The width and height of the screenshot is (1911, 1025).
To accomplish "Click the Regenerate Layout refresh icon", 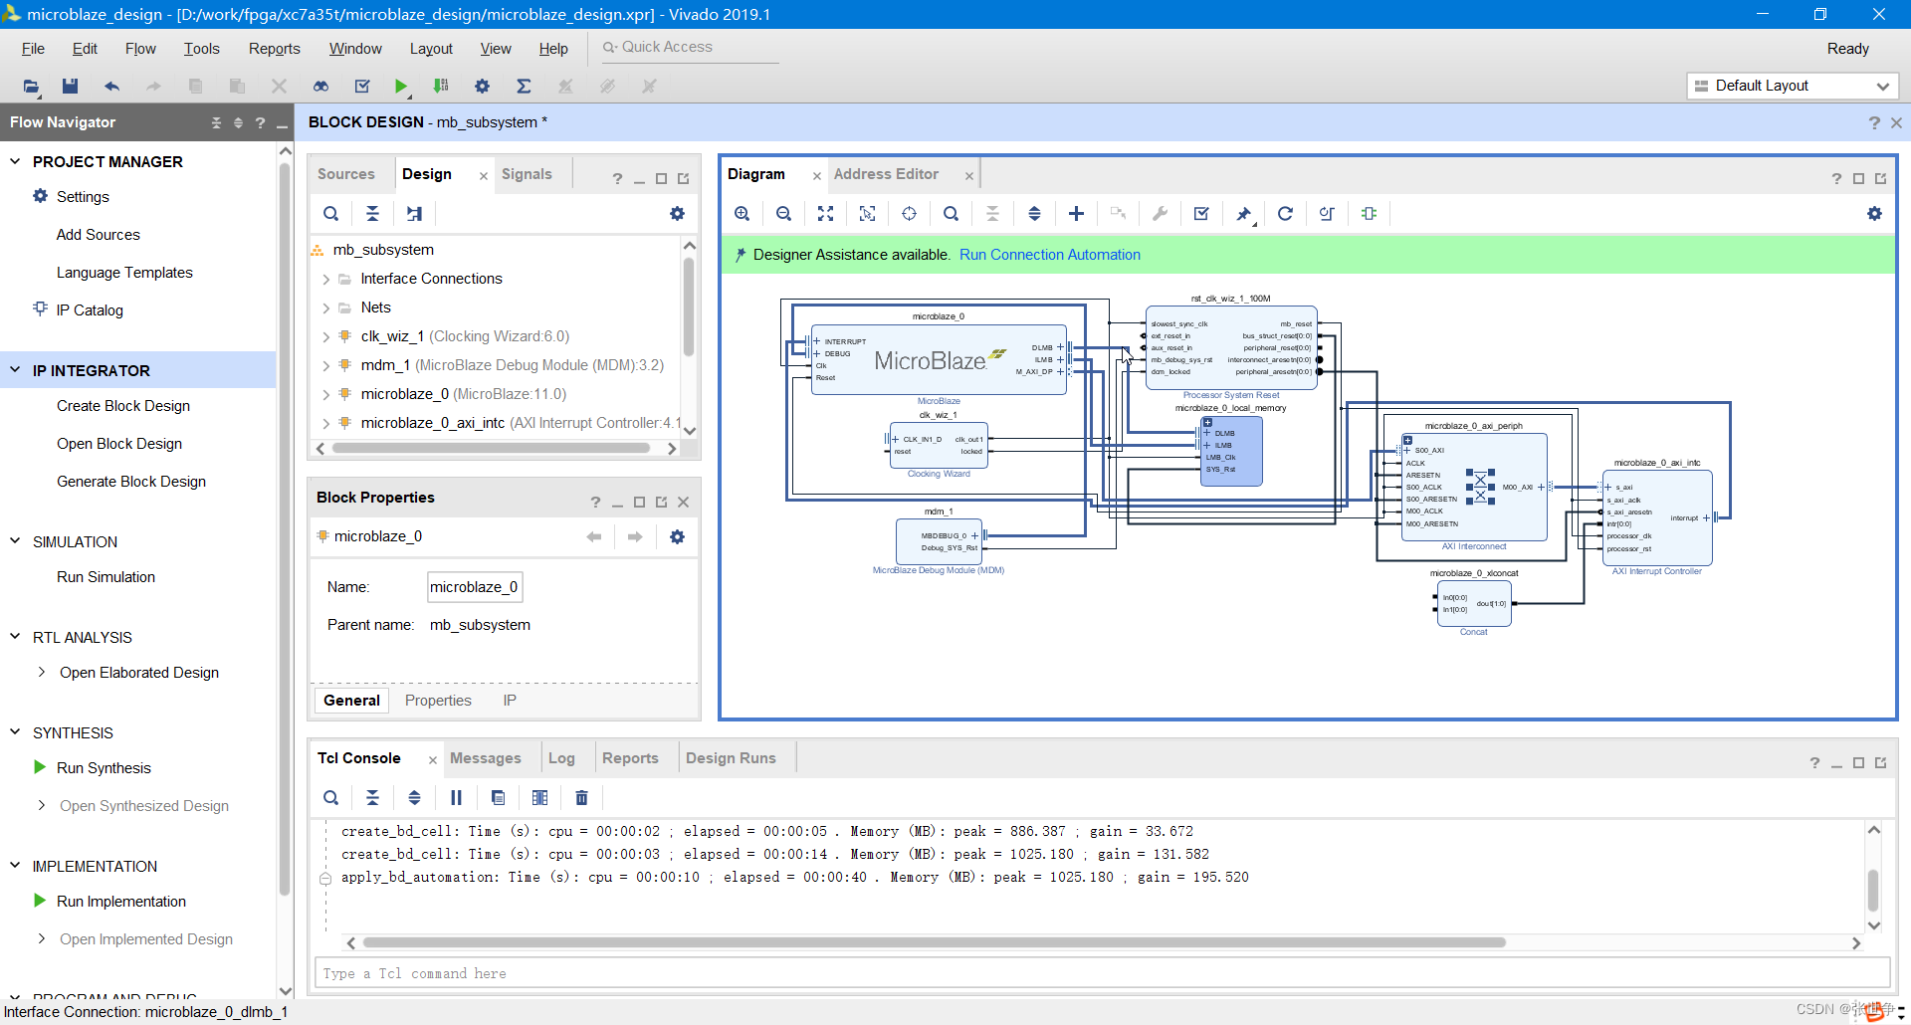I will point(1285,213).
